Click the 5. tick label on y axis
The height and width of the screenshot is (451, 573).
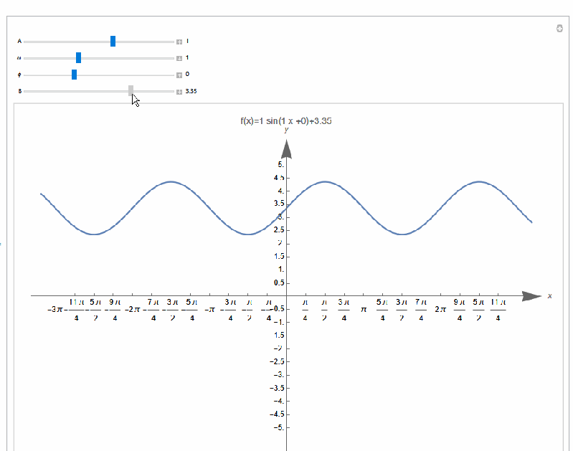[280, 164]
